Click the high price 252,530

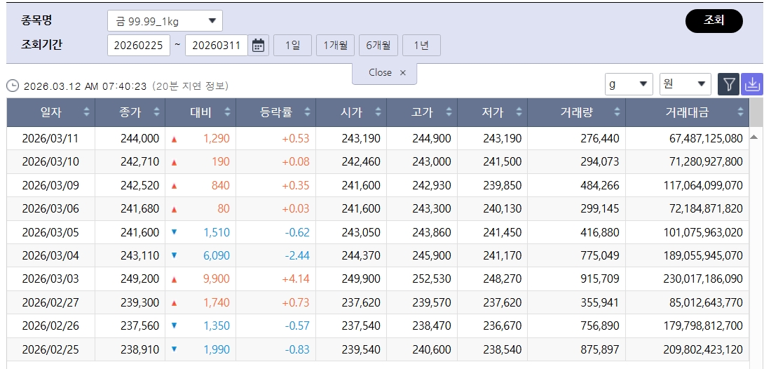[x=431, y=279]
